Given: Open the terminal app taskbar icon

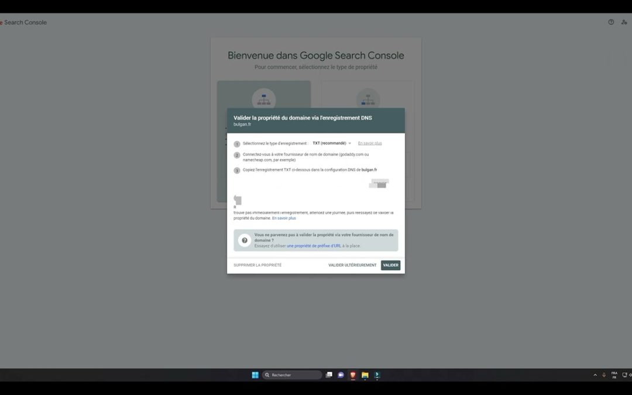Looking at the screenshot, I should (377, 375).
